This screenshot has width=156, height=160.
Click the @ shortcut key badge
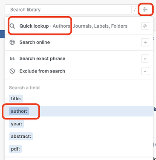[145, 26]
